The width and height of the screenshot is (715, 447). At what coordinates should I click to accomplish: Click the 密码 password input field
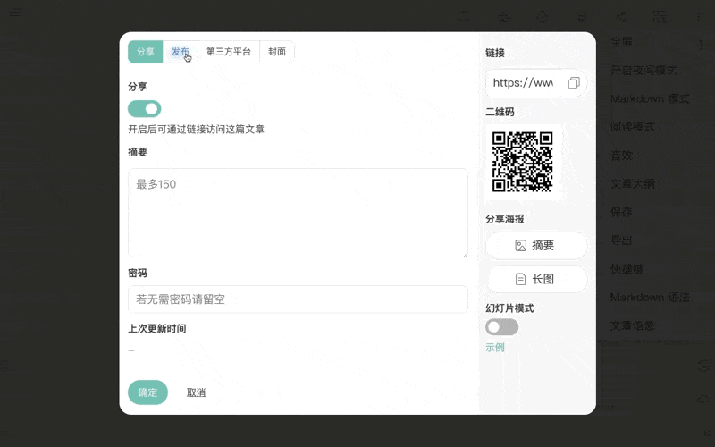click(298, 299)
